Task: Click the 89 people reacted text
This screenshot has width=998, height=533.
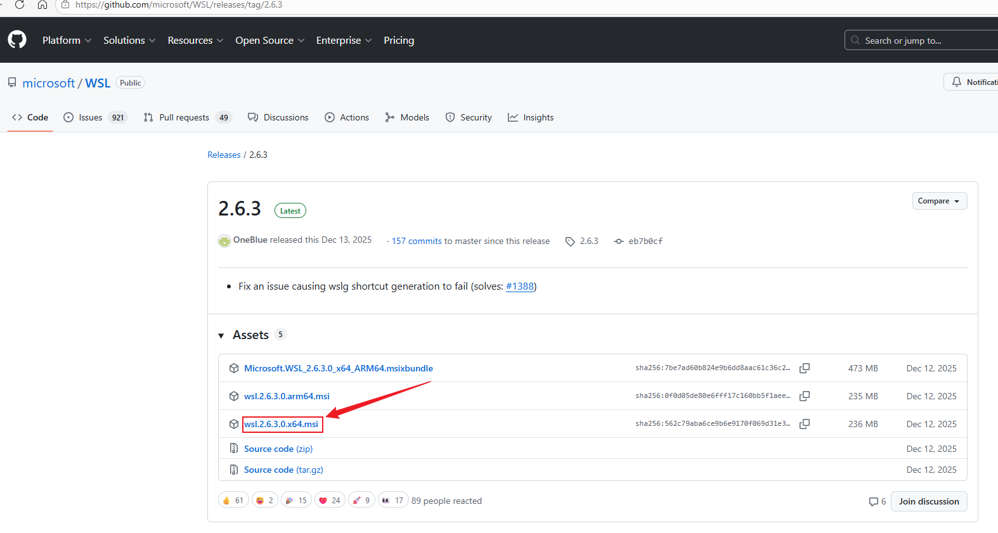Action: [x=446, y=501]
